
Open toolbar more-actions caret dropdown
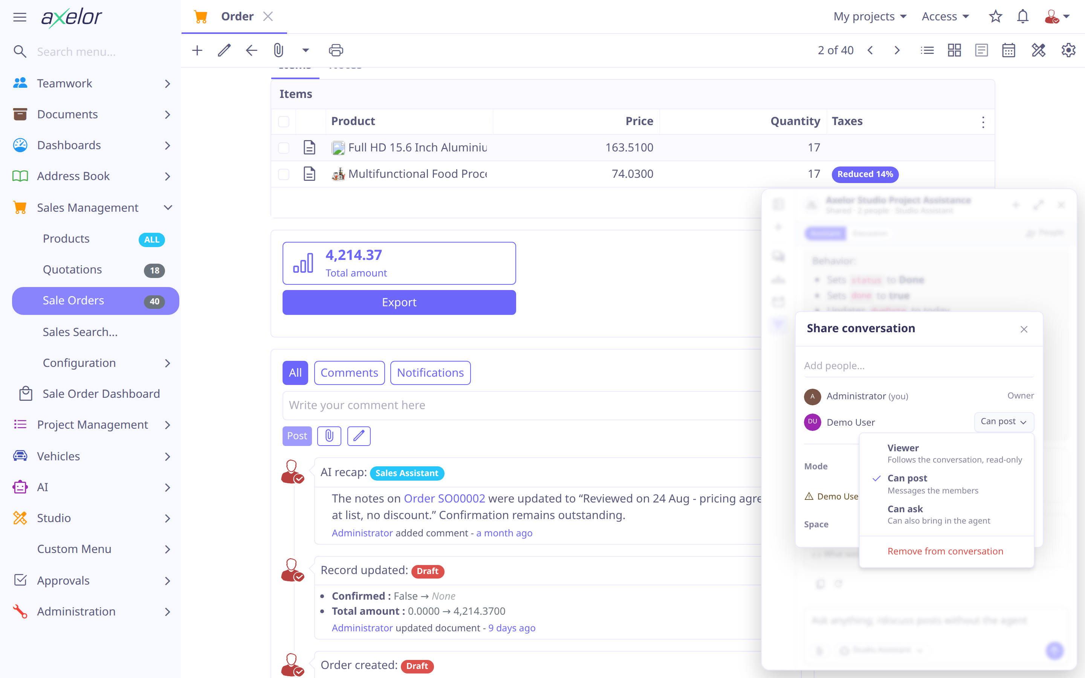[306, 50]
